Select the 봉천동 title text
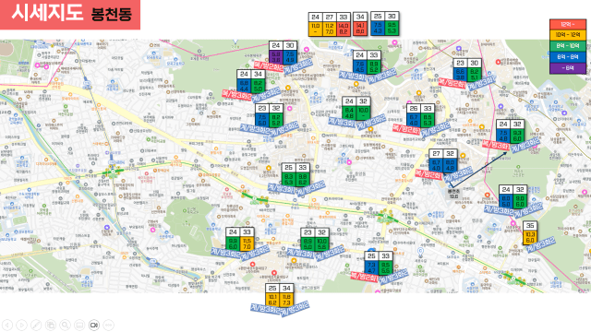 point(111,14)
